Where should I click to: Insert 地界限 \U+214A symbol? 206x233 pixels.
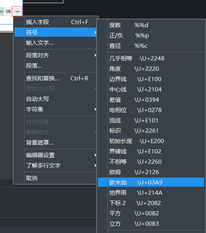pyautogui.click(x=151, y=192)
